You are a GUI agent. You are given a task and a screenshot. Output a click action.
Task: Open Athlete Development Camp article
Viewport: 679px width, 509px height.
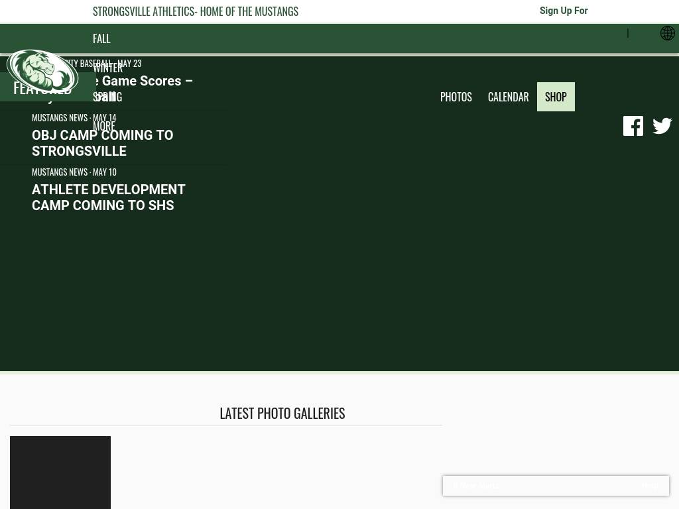click(109, 198)
